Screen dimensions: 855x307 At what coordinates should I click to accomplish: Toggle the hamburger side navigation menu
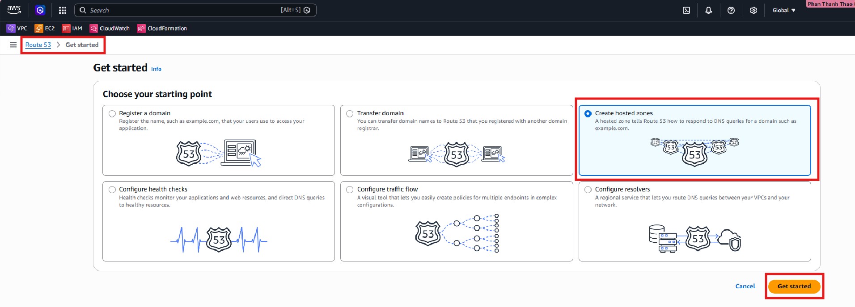pos(13,45)
